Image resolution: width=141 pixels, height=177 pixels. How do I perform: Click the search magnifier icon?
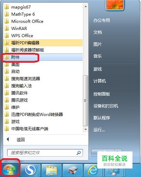(x=79, y=153)
